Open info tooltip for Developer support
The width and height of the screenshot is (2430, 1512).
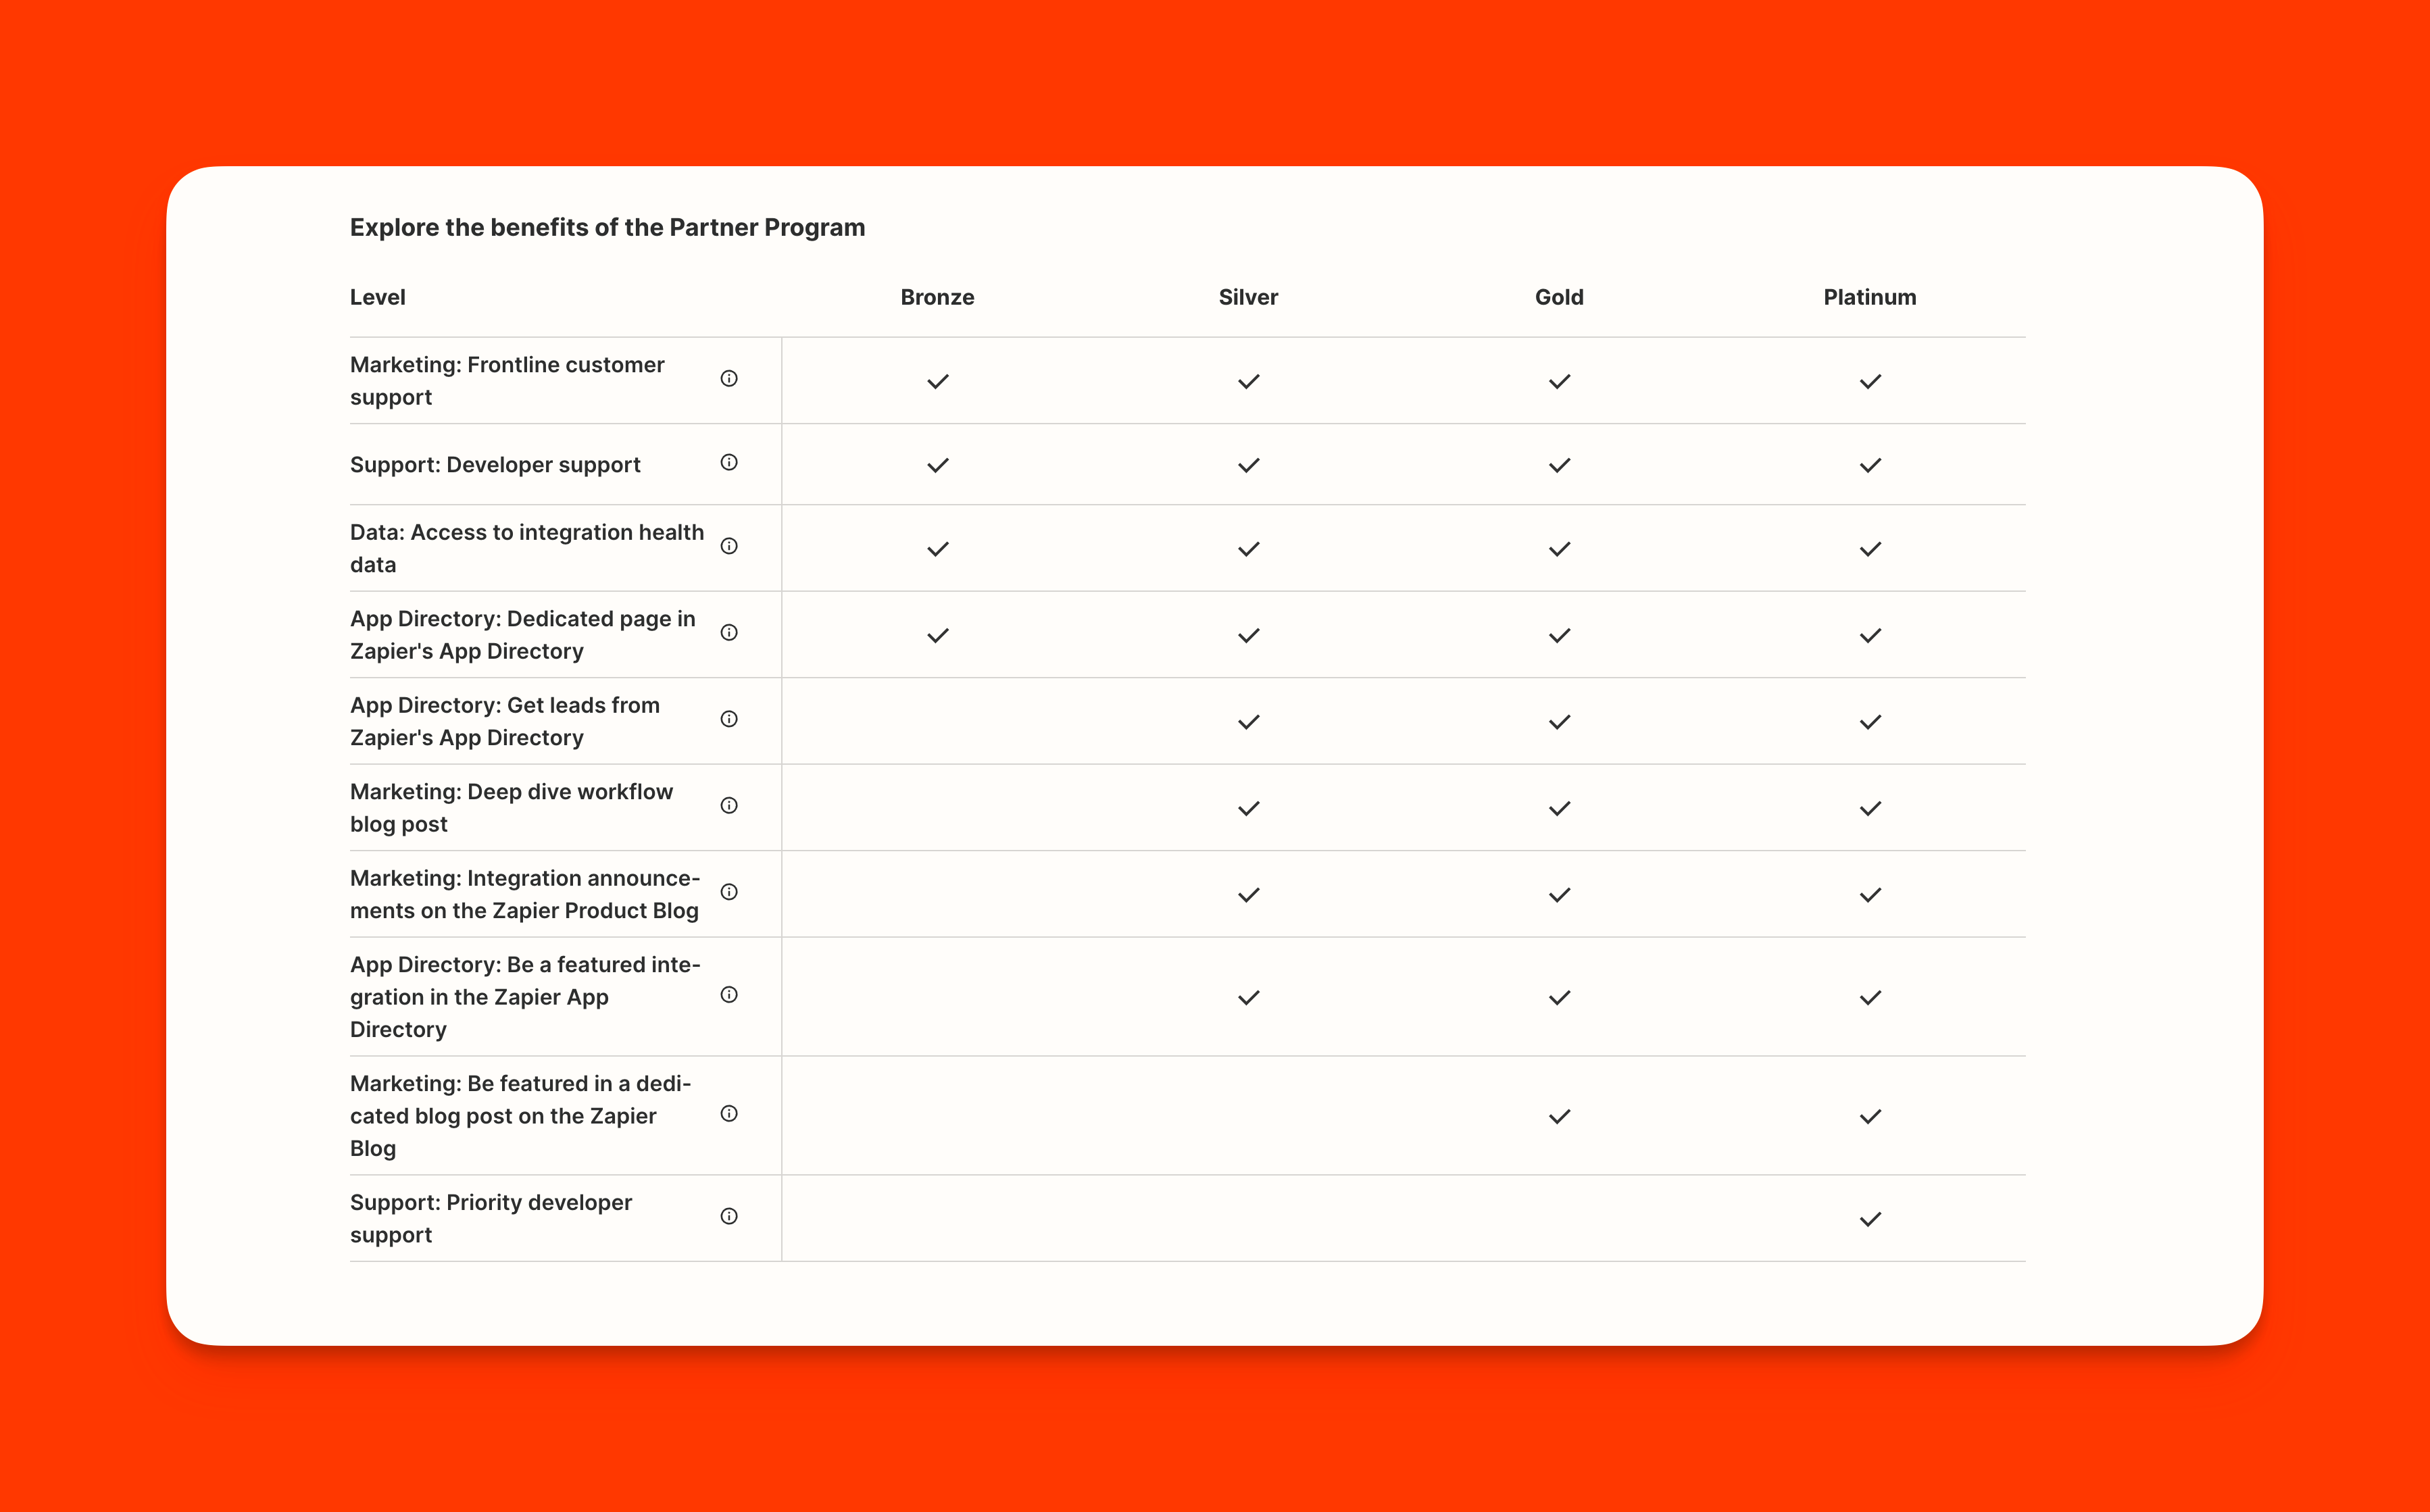pyautogui.click(x=729, y=462)
